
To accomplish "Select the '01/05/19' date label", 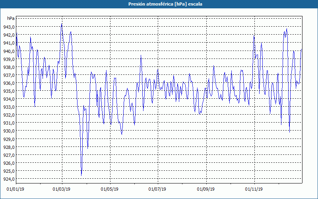I will [110, 189].
